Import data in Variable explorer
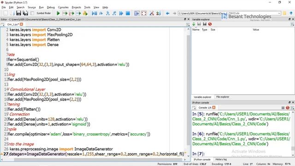Image resolution: width=295 pixels, height=166 pixels. [x=194, y=24]
